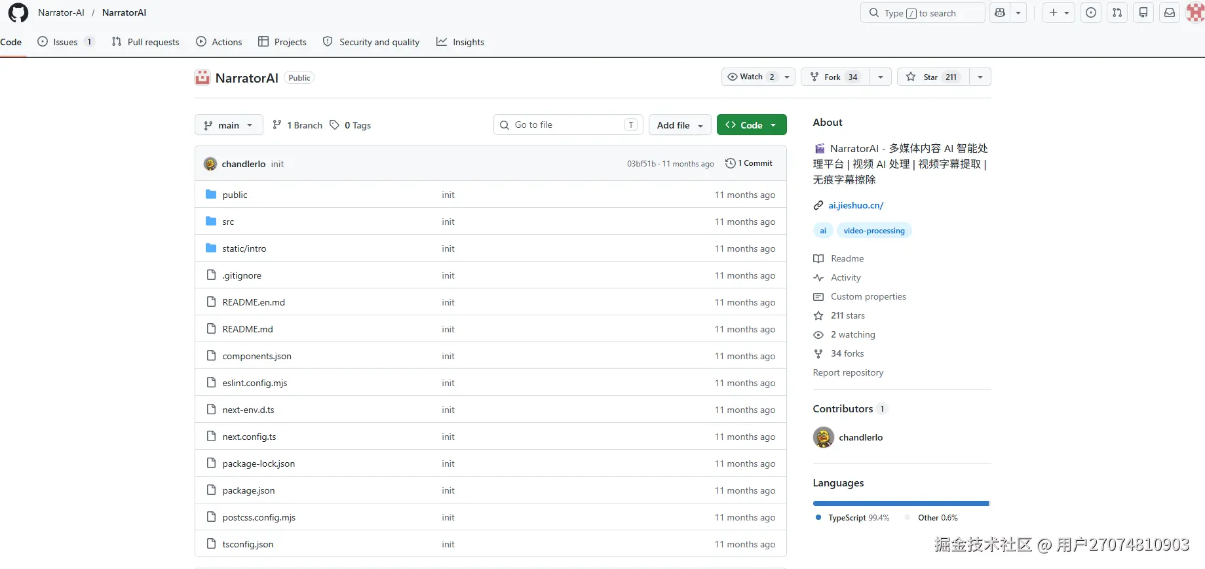
Task: Click the Go to file search field
Action: click(568, 125)
